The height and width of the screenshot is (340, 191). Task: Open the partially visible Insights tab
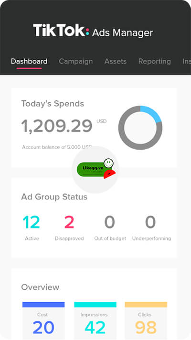[x=187, y=61]
